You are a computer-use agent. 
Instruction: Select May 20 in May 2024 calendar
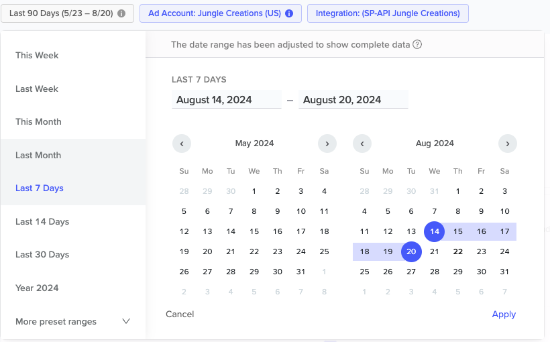tap(207, 251)
